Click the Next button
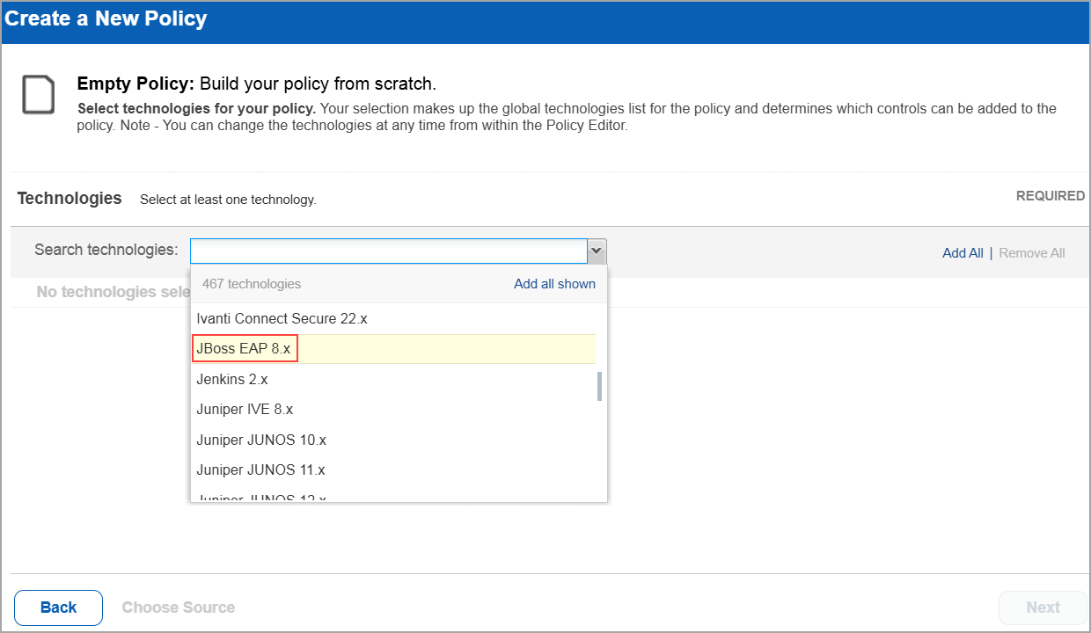 pyautogui.click(x=1043, y=608)
